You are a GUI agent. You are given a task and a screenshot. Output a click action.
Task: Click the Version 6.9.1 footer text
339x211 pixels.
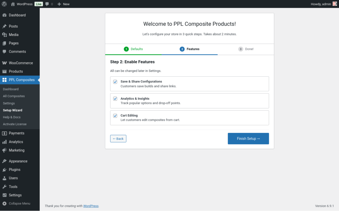click(x=324, y=206)
